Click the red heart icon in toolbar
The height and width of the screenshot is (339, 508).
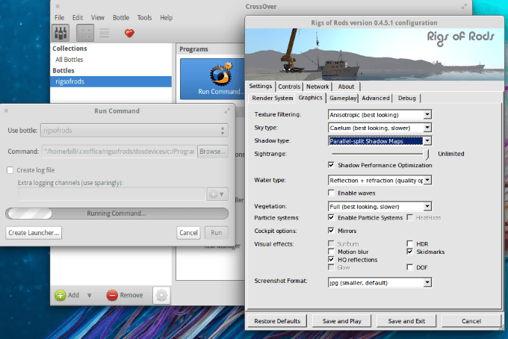(x=129, y=34)
